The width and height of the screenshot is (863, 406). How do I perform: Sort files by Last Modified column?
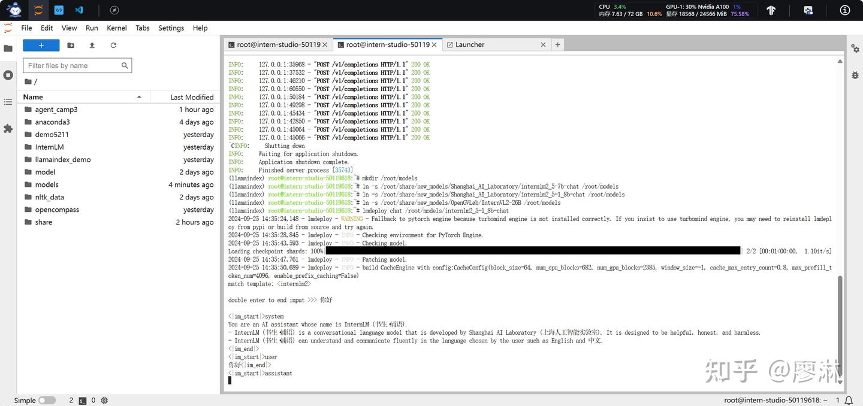click(x=192, y=97)
